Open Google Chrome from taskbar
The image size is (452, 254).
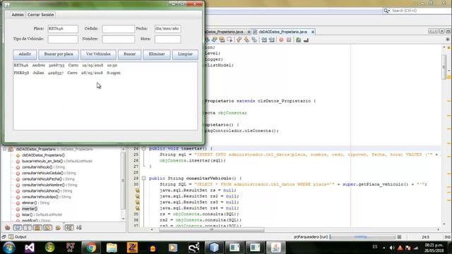[x=91, y=248]
